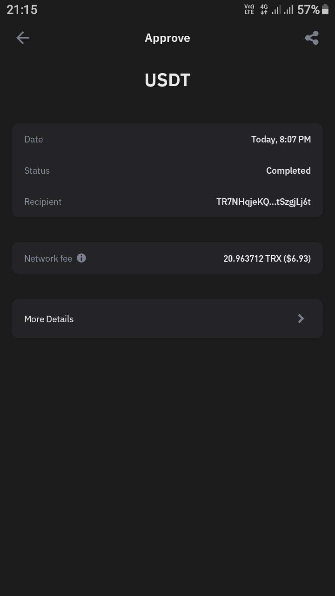Tap the first signal strength bars icon
This screenshot has height=596, width=335.
[x=276, y=10]
